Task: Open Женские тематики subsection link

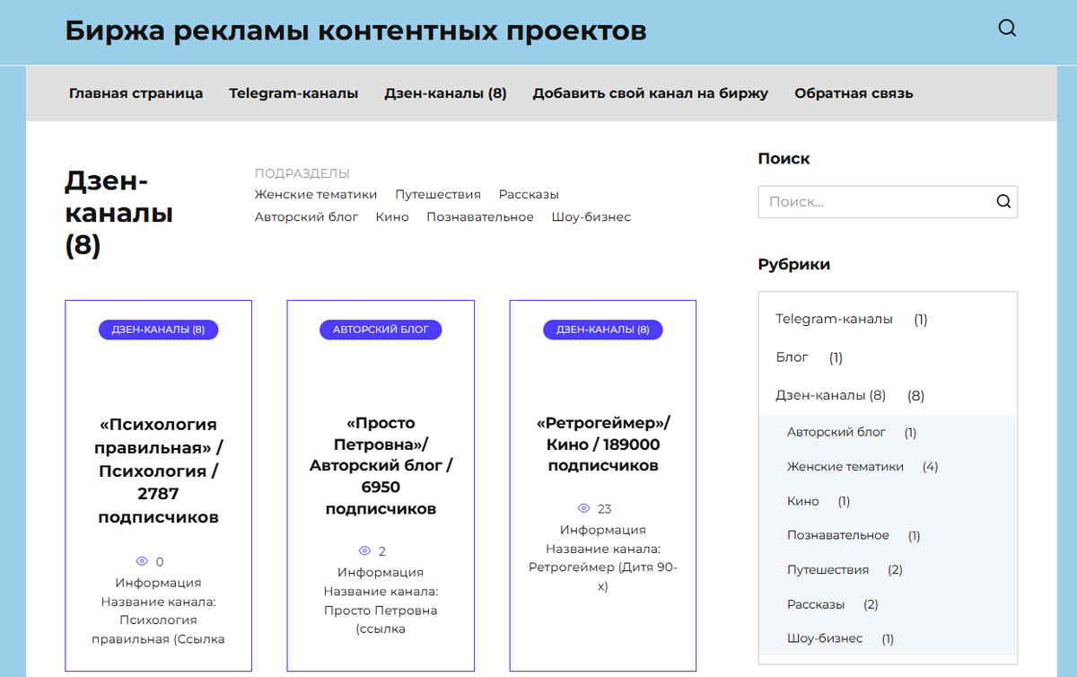Action: 316,194
